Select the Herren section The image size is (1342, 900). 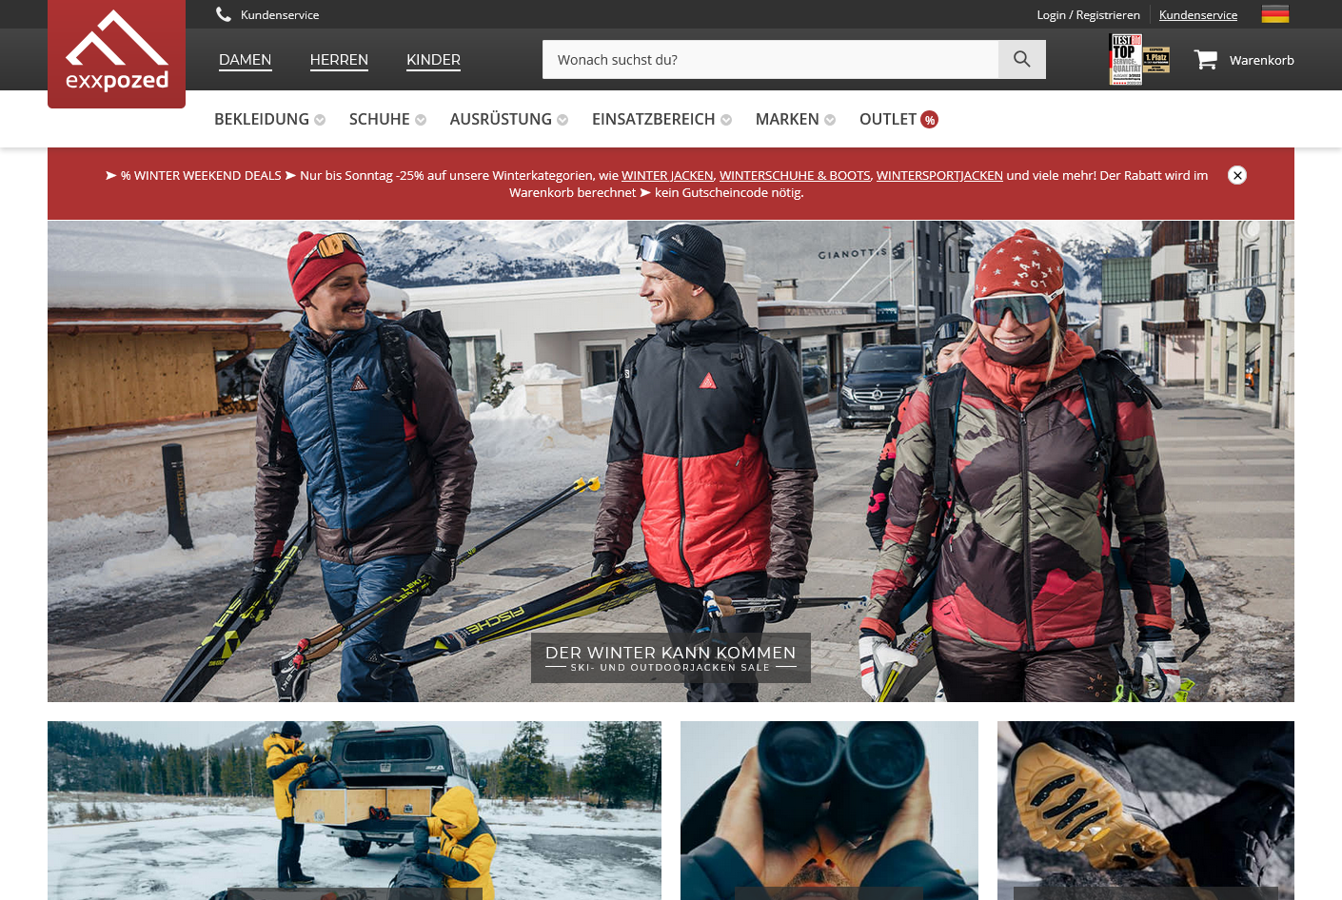click(x=339, y=60)
